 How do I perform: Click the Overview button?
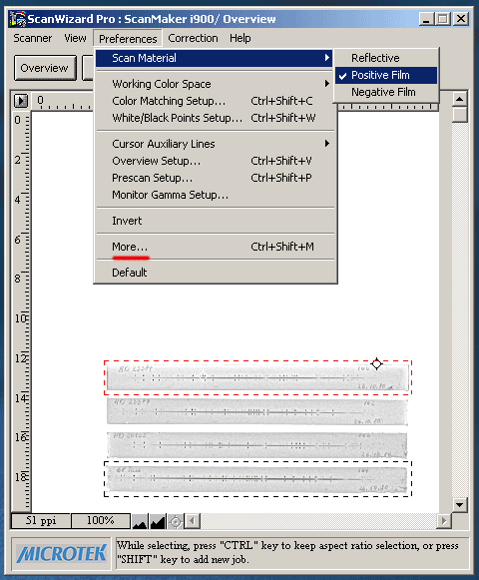(45, 68)
